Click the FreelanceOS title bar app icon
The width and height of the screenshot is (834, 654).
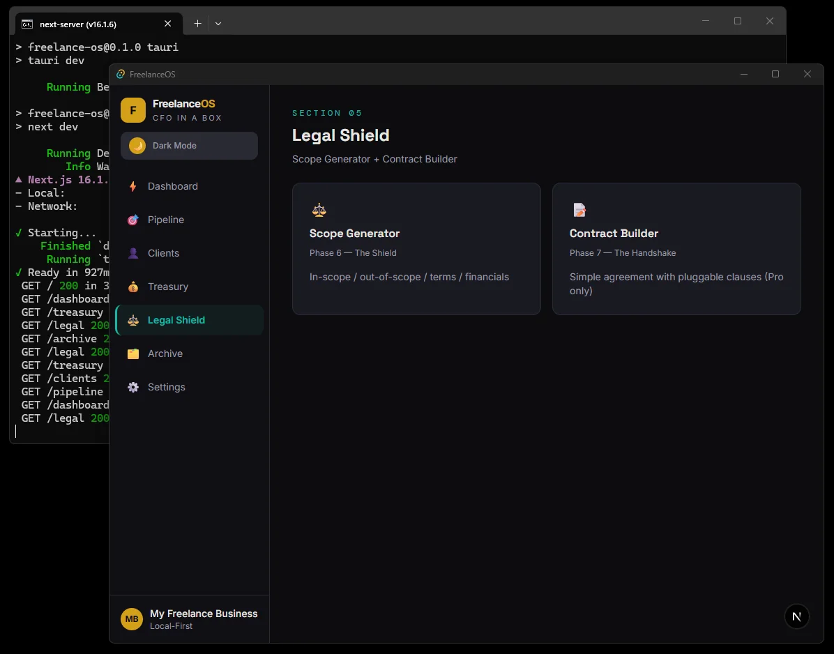coord(121,74)
